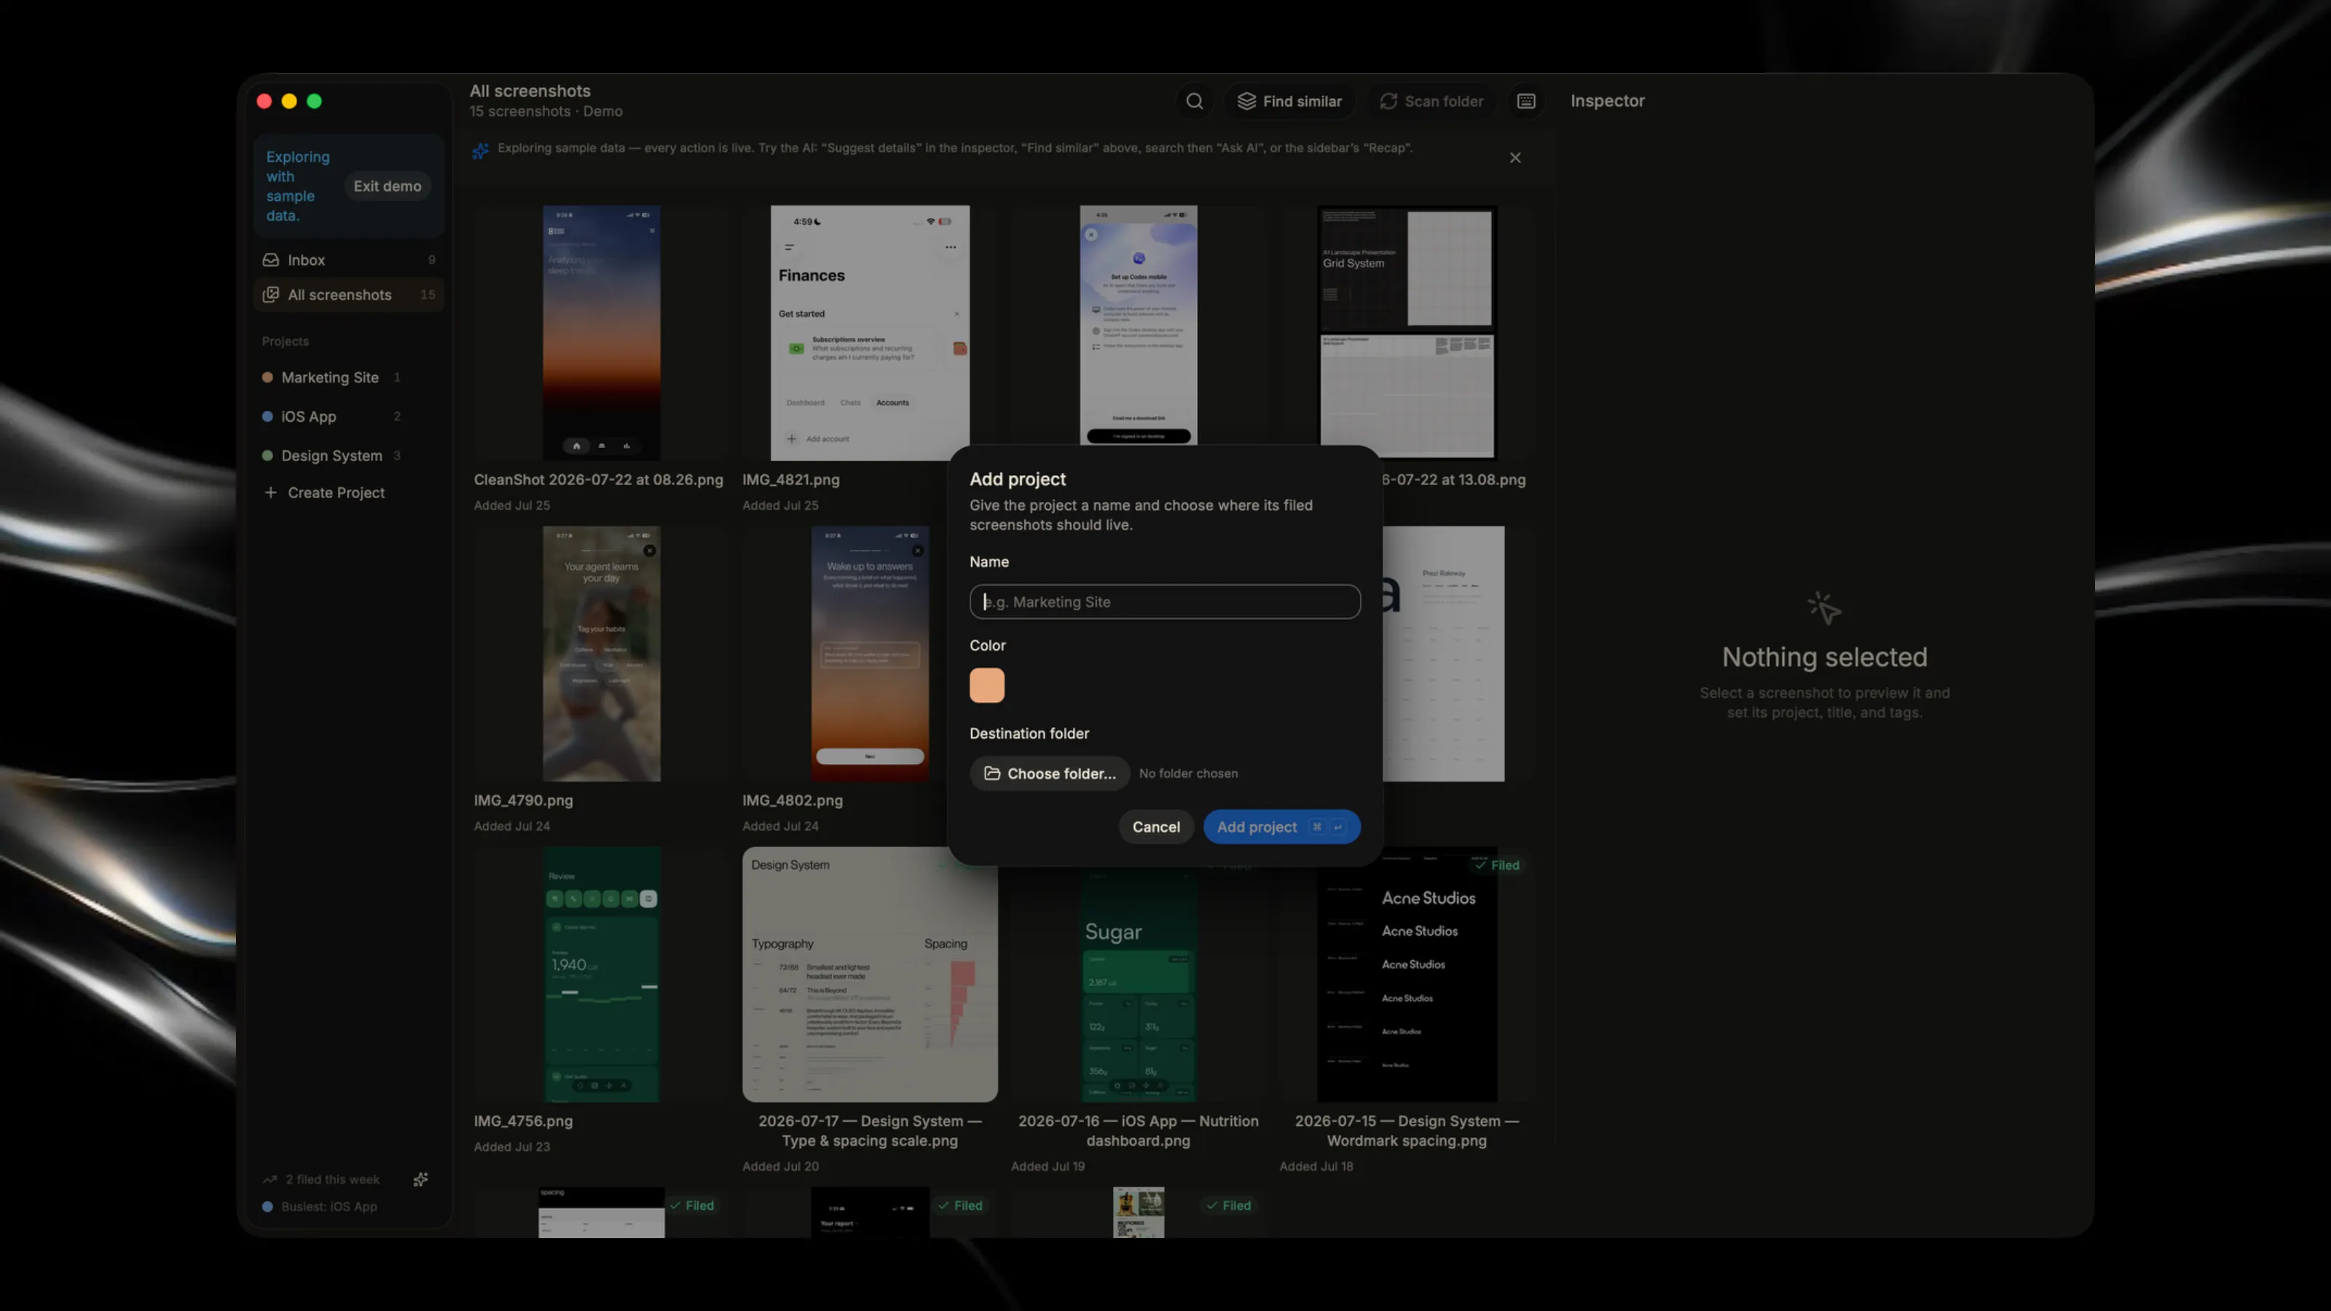Focus the project Name input field

click(x=1165, y=602)
